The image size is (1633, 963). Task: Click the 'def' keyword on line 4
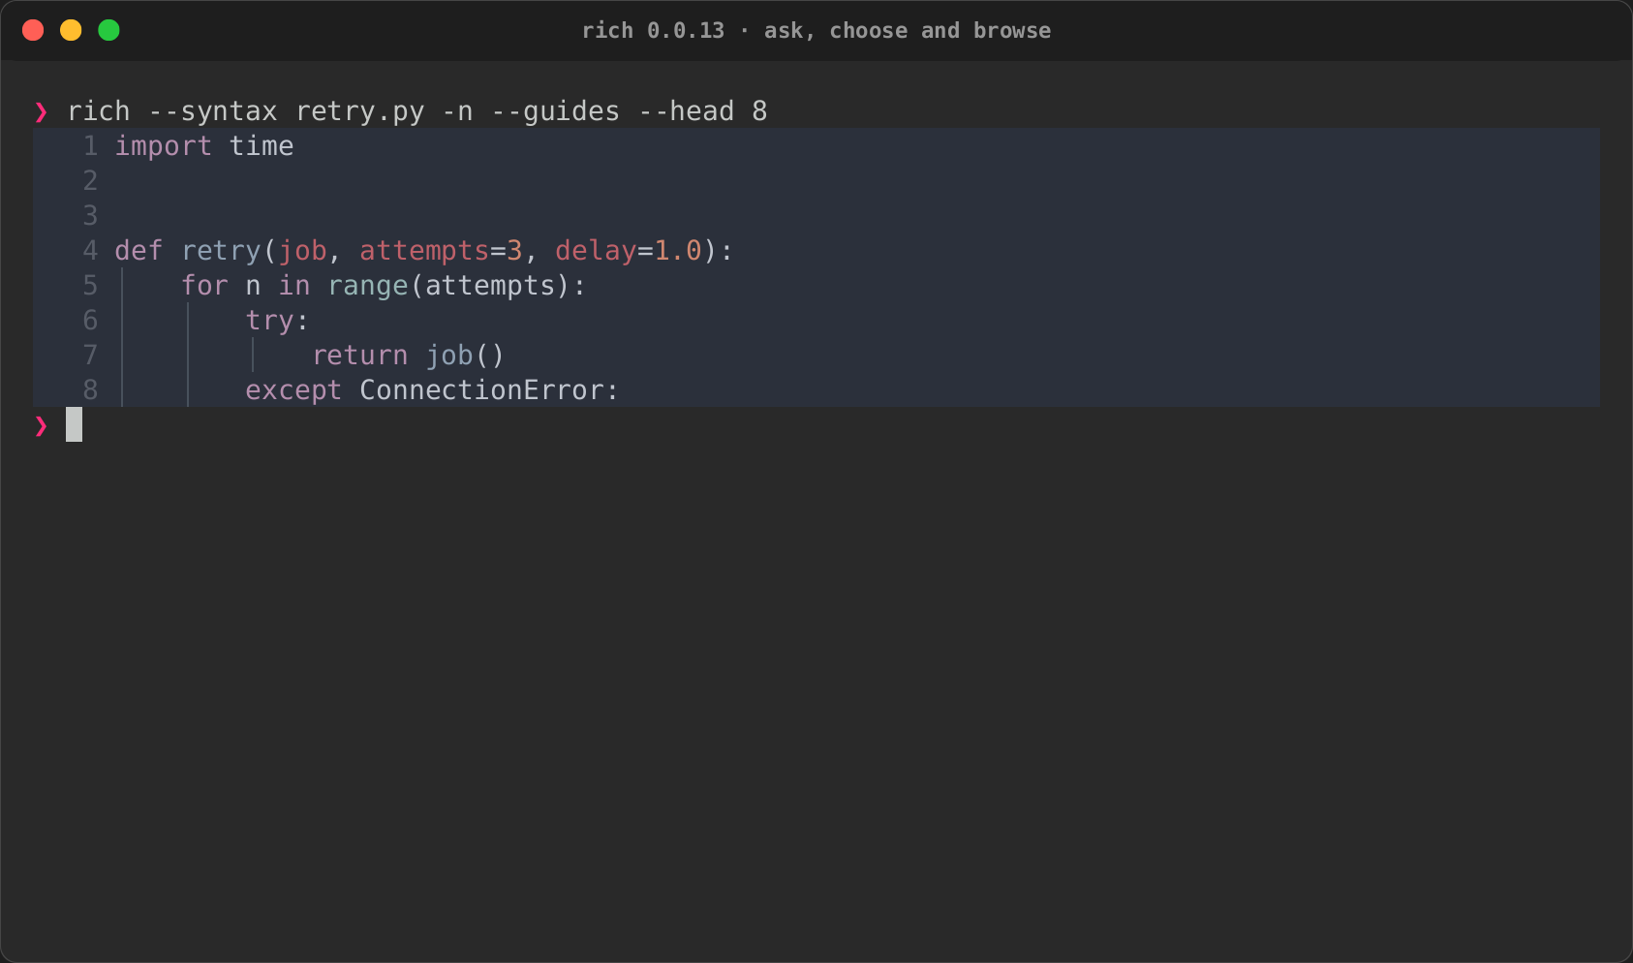click(139, 251)
